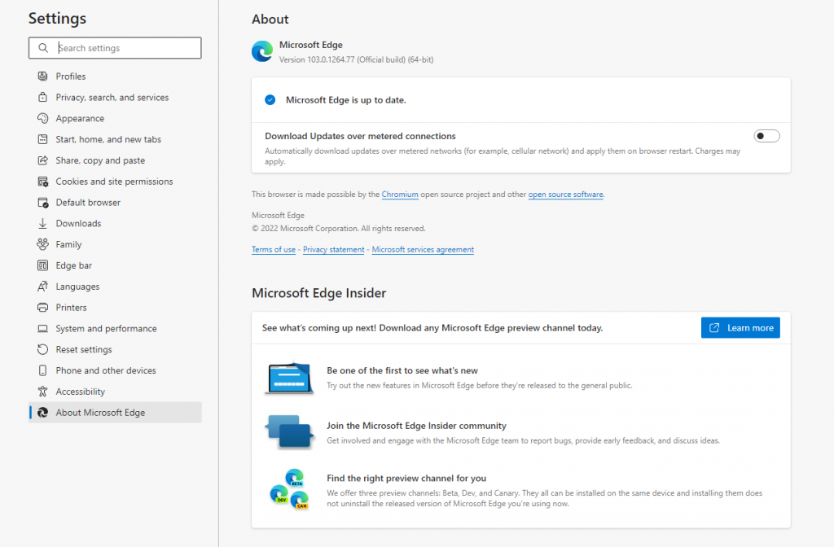The height and width of the screenshot is (547, 834).
Task: Click the Appearance palette icon
Action: [42, 118]
